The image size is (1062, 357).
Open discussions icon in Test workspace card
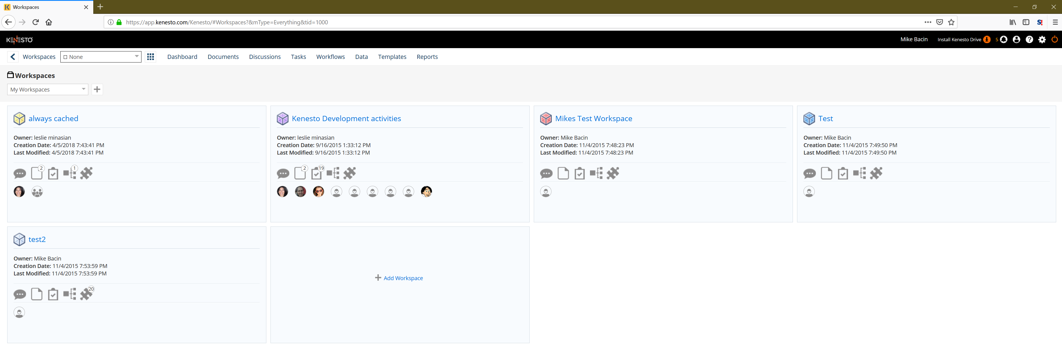coord(810,174)
